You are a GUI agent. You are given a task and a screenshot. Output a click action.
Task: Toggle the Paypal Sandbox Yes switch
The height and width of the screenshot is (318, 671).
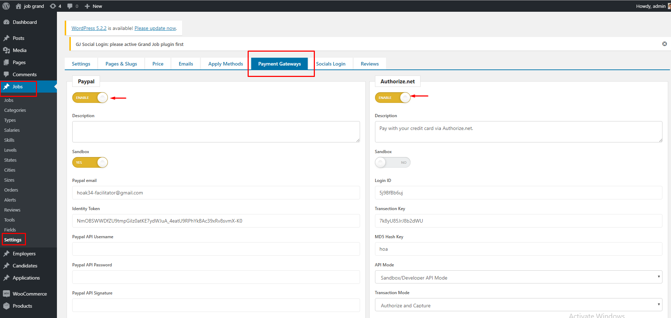coord(90,162)
